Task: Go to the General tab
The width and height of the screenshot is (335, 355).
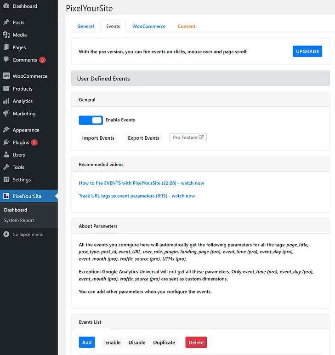Action: point(85,27)
